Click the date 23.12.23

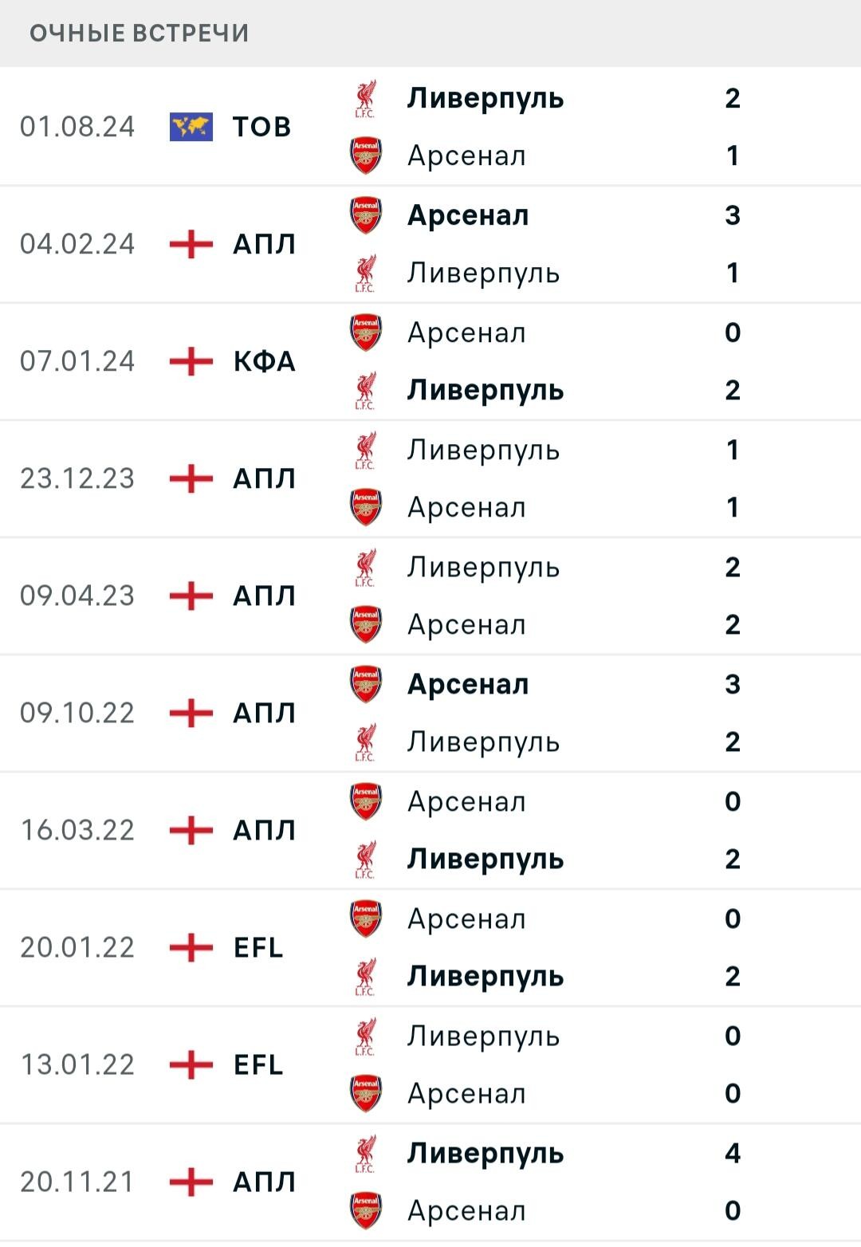77,478
